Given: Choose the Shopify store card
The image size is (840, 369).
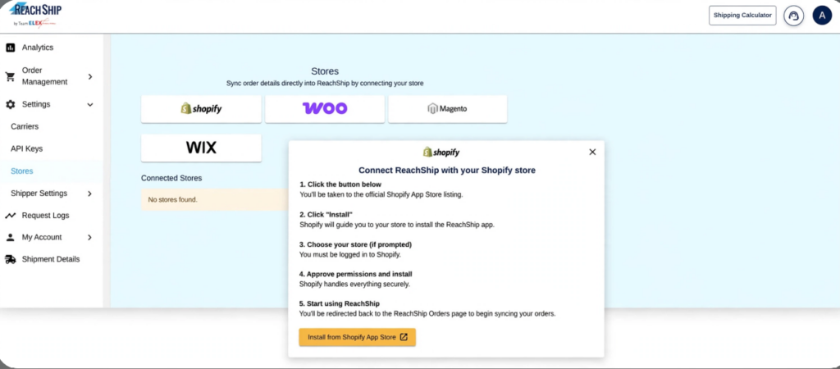Looking at the screenshot, I should (202, 109).
